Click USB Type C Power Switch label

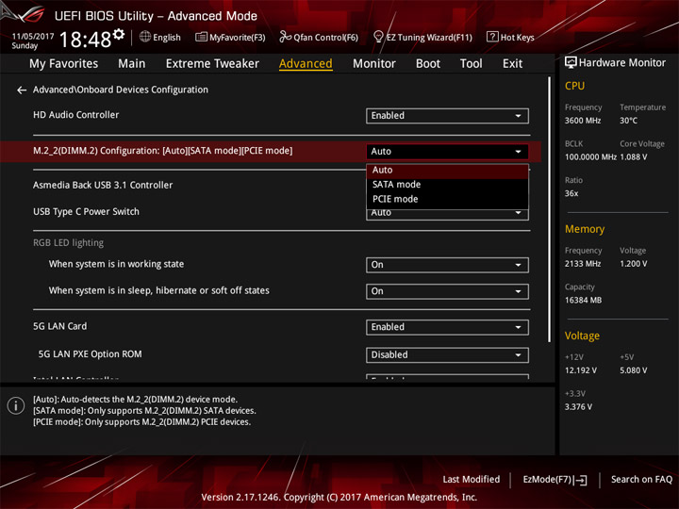(x=86, y=212)
